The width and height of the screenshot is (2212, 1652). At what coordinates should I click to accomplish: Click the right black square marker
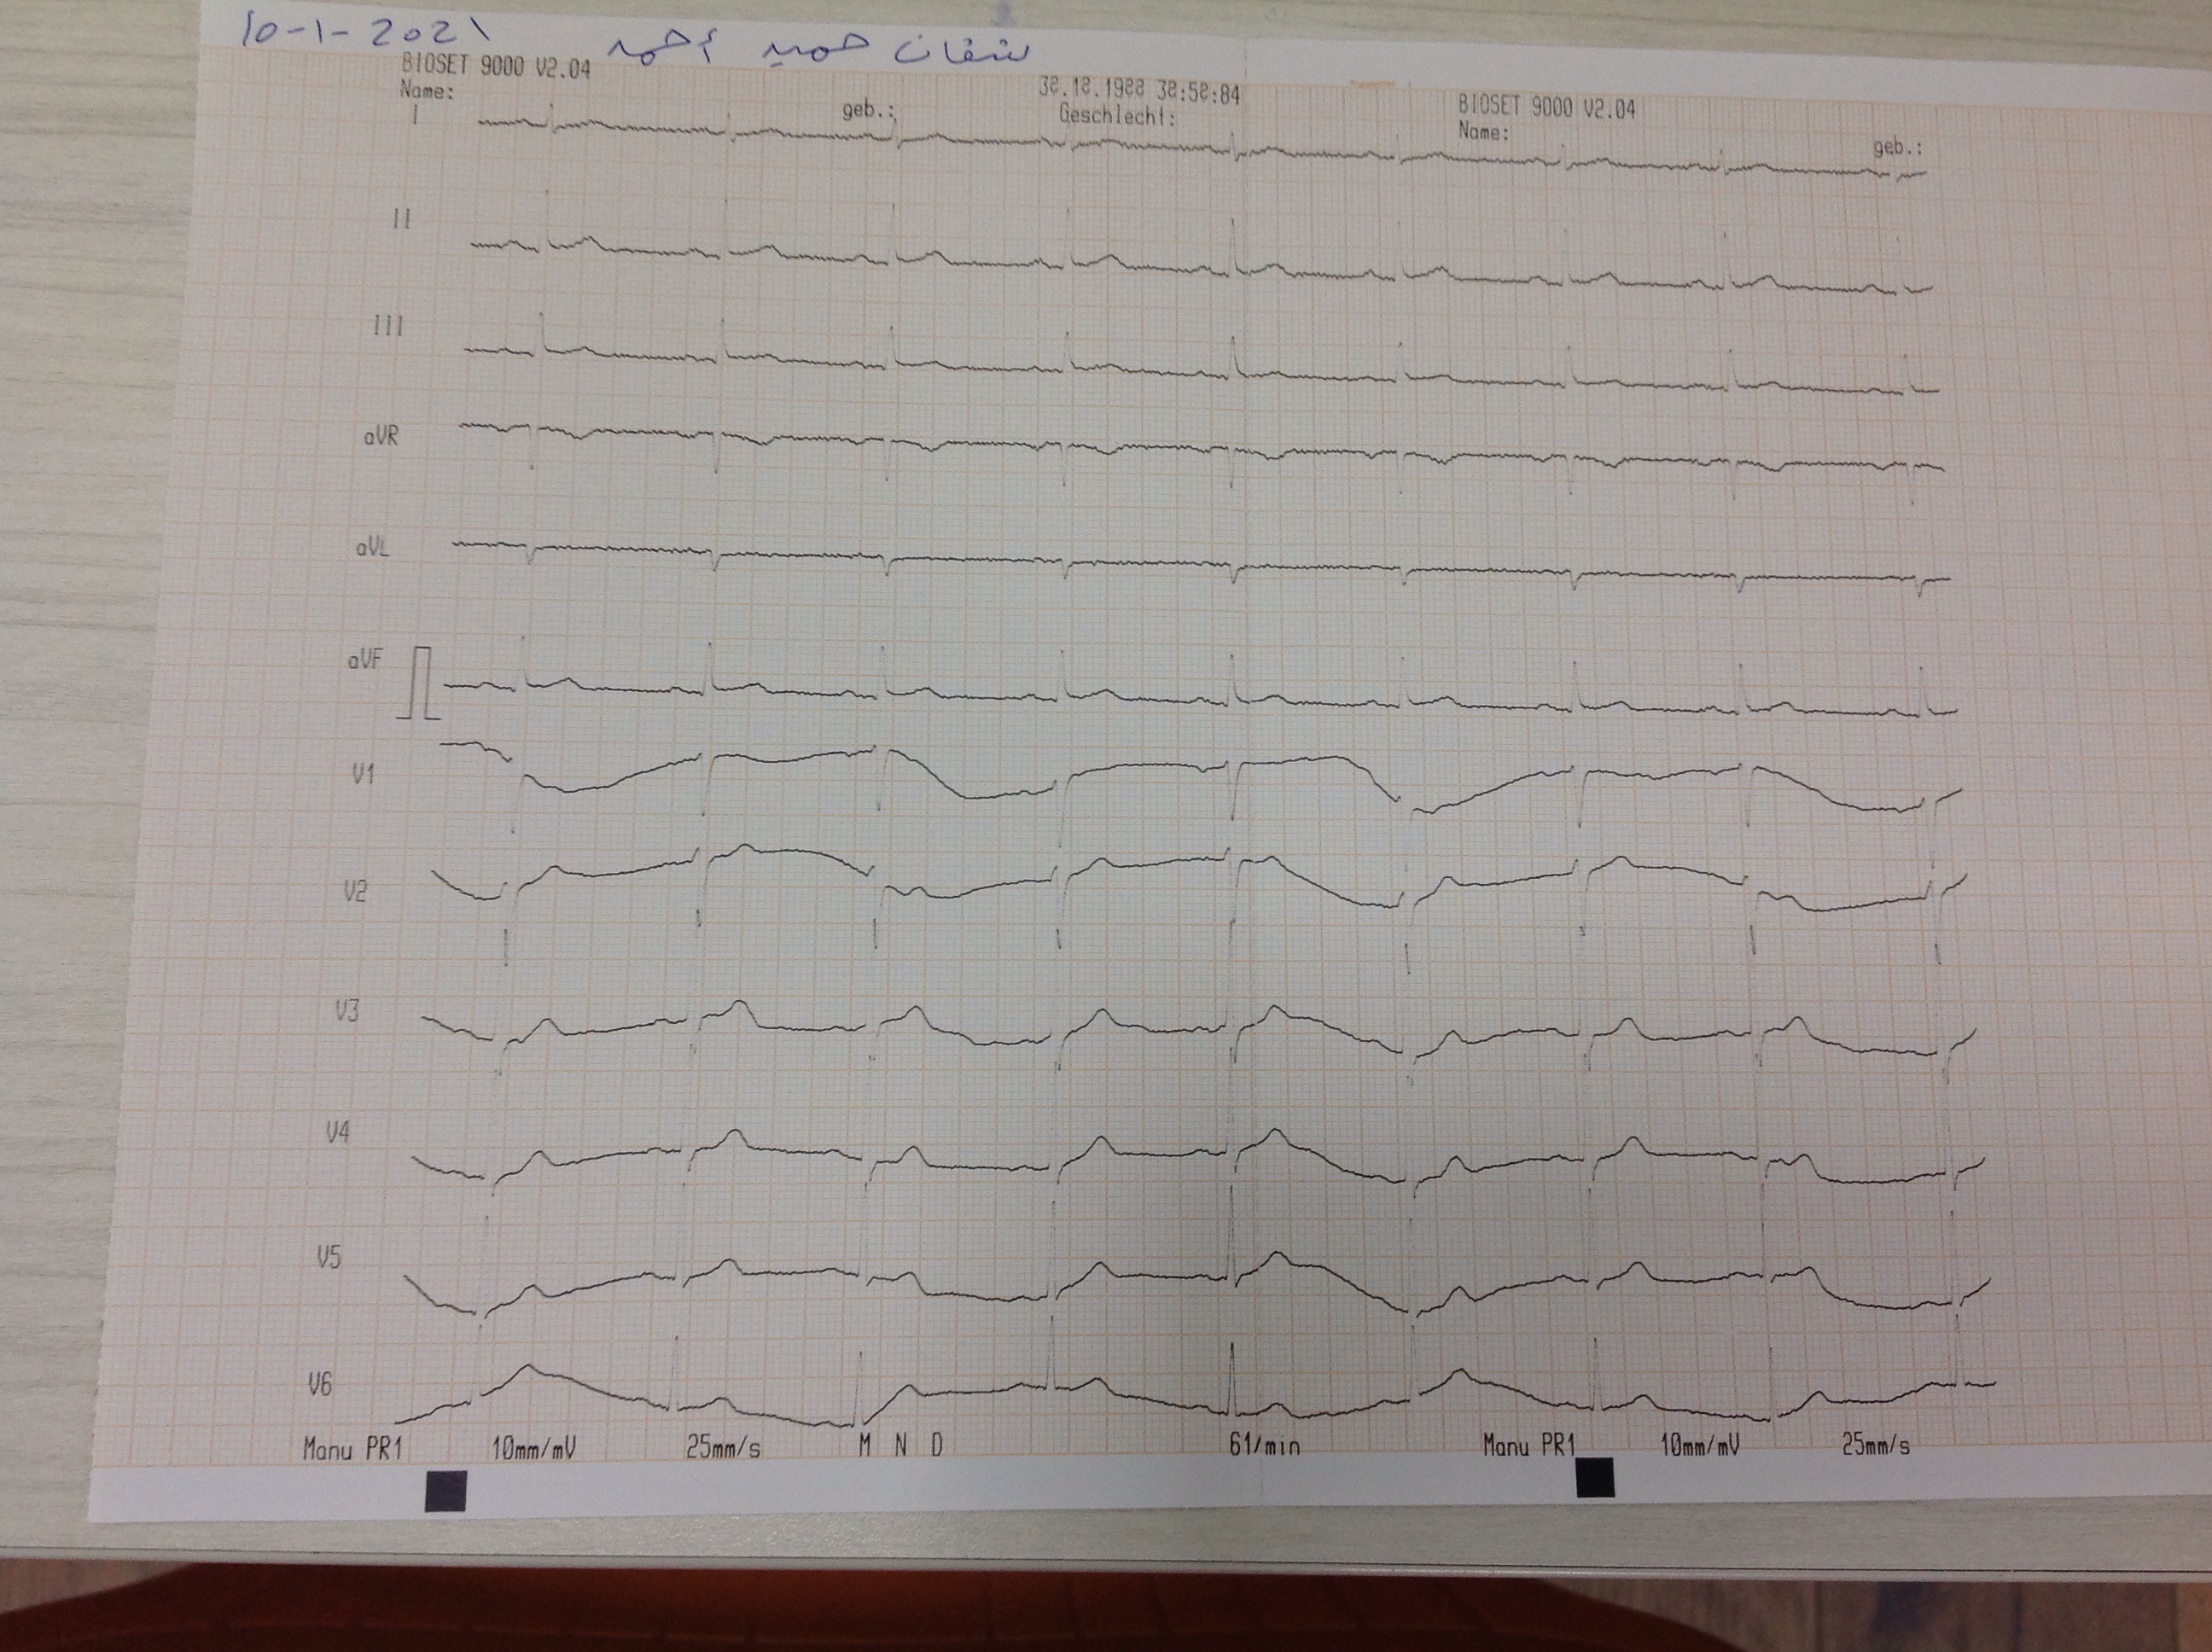click(x=1594, y=1477)
